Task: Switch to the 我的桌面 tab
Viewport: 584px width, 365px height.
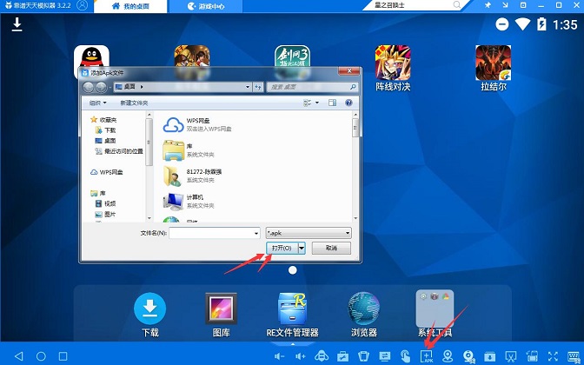Action: click(x=131, y=6)
